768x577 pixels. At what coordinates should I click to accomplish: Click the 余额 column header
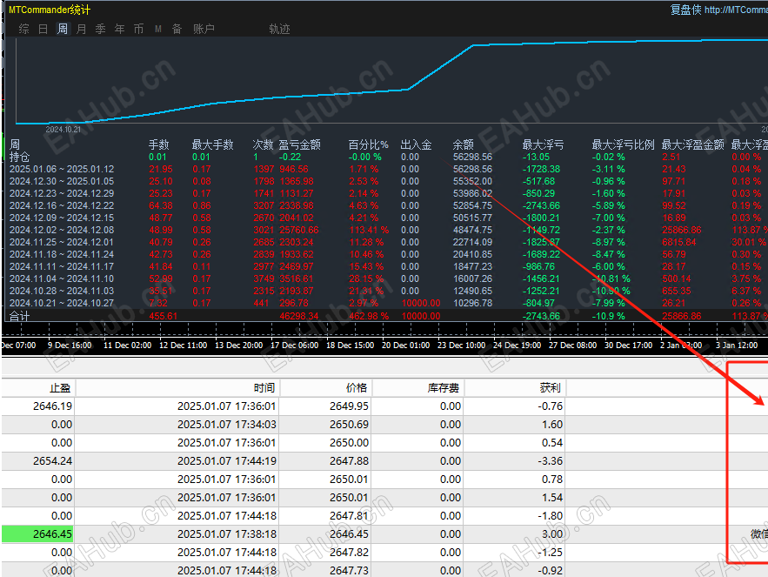tap(464, 144)
